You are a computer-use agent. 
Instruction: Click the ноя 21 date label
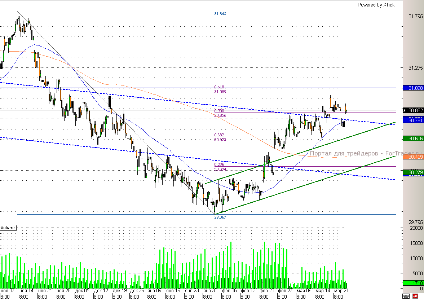[x=45, y=291]
